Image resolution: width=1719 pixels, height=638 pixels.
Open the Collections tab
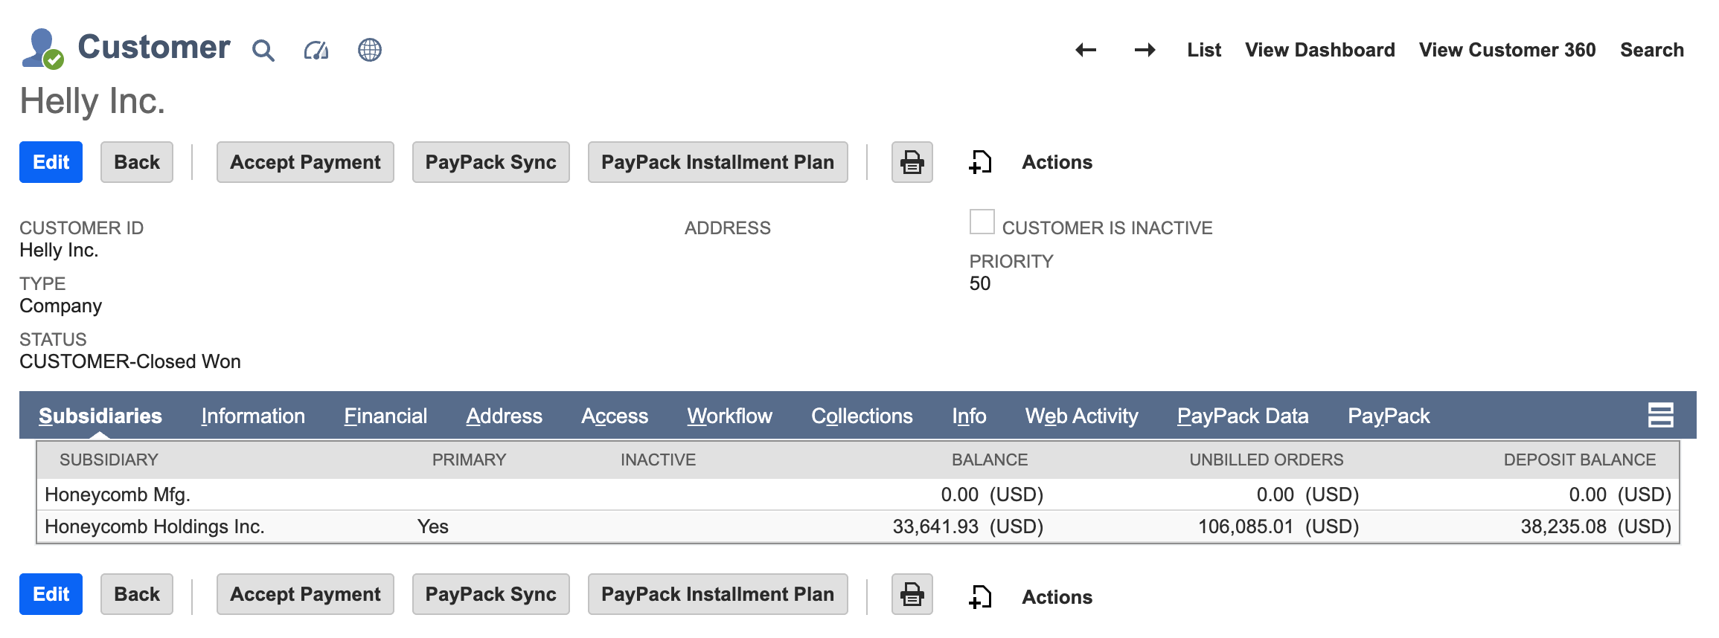(x=862, y=416)
